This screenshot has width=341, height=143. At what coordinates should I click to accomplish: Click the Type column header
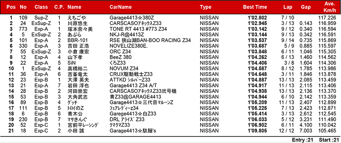(x=205, y=7)
